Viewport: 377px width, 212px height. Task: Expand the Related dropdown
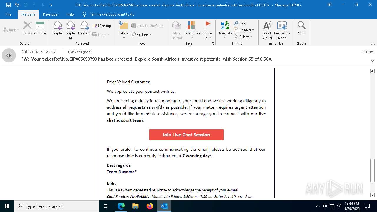[x=244, y=30]
